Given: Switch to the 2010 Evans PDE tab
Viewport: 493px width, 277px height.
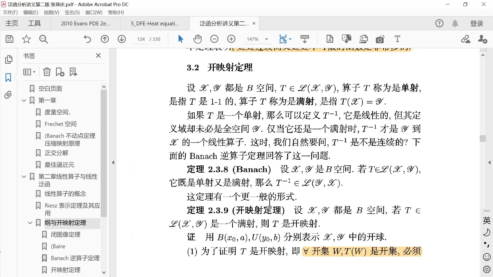Looking at the screenshot, I should [86, 23].
